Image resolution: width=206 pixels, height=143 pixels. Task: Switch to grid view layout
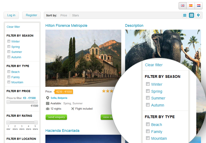click(191, 15)
